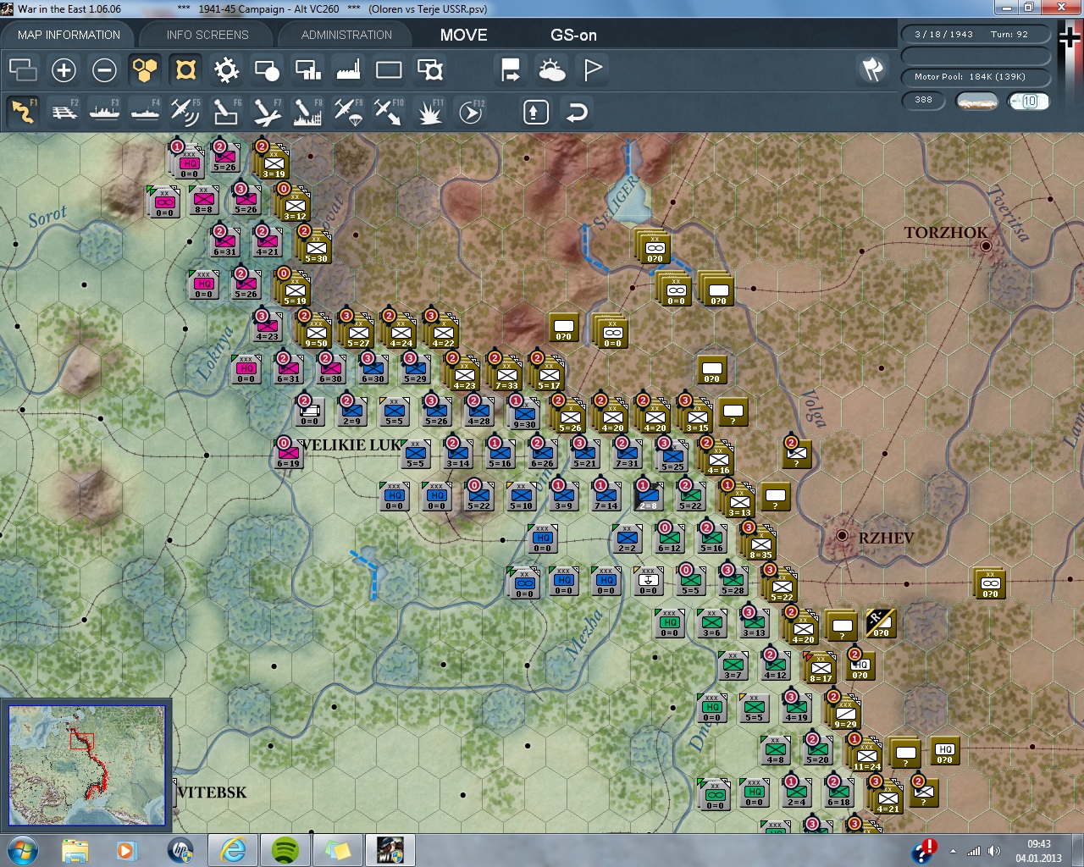Select the Soviet unit marked 7=33
1084x867 pixels.
[x=506, y=373]
